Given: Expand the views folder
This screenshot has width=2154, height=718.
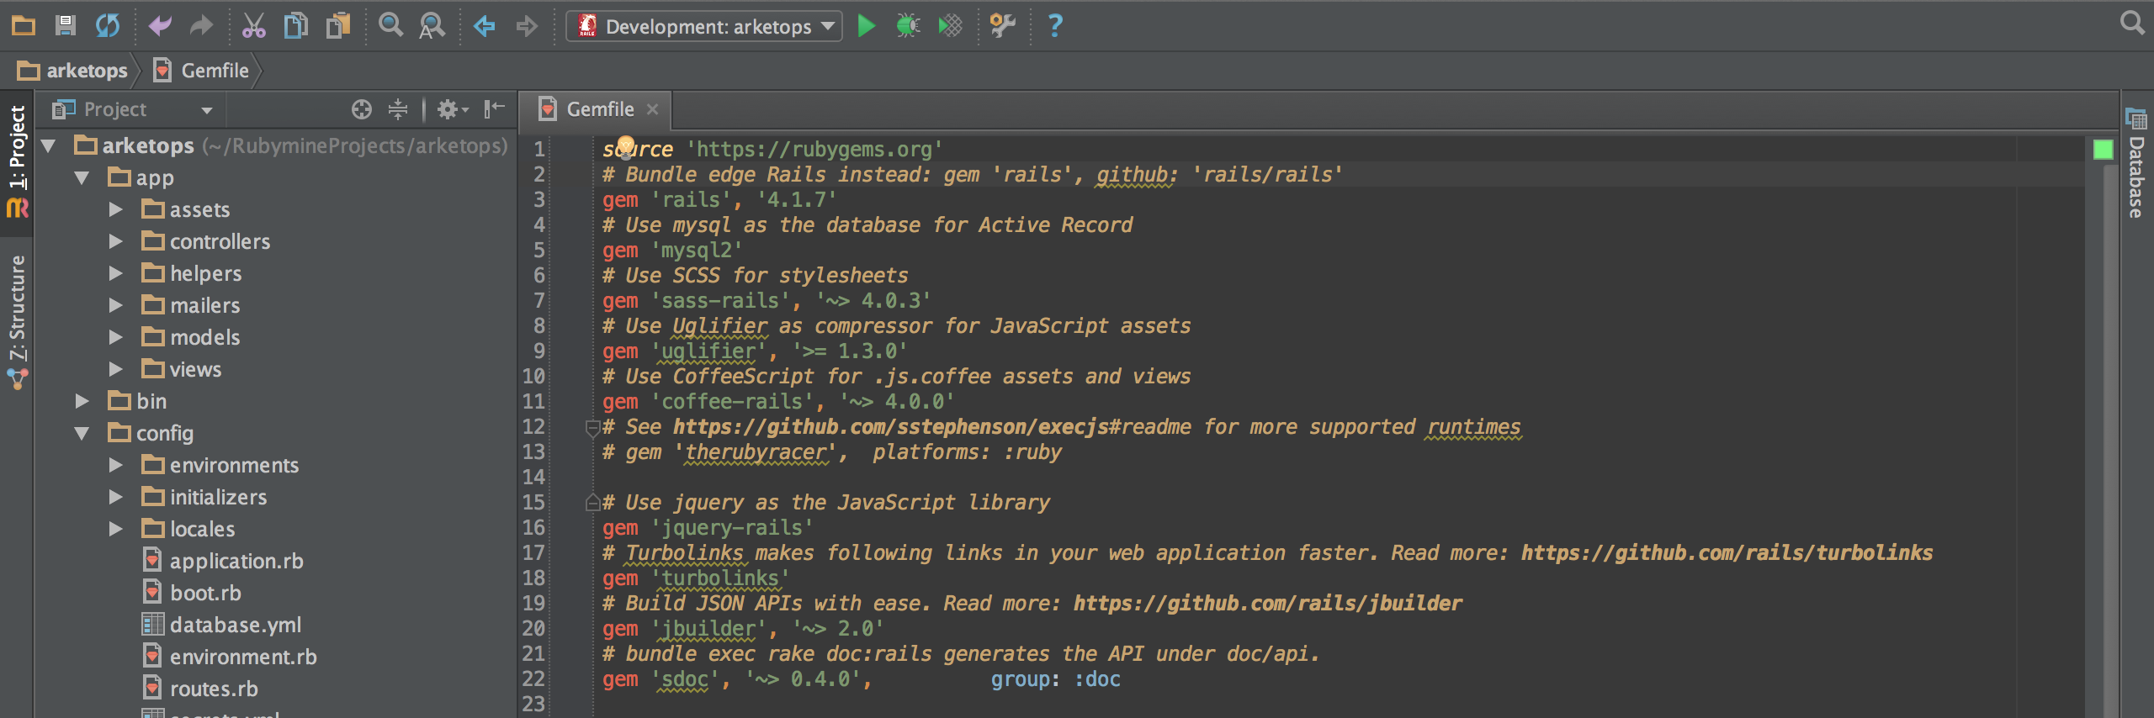Looking at the screenshot, I should pos(116,370).
